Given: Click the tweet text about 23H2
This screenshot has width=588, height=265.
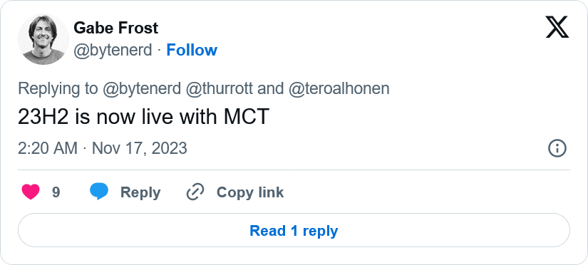Looking at the screenshot, I should pyautogui.click(x=144, y=118).
